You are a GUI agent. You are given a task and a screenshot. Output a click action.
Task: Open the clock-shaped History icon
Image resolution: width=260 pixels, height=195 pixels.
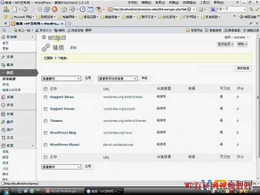[x=82, y=9]
